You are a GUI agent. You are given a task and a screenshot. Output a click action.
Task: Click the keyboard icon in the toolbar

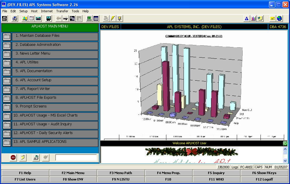tap(38, 18)
